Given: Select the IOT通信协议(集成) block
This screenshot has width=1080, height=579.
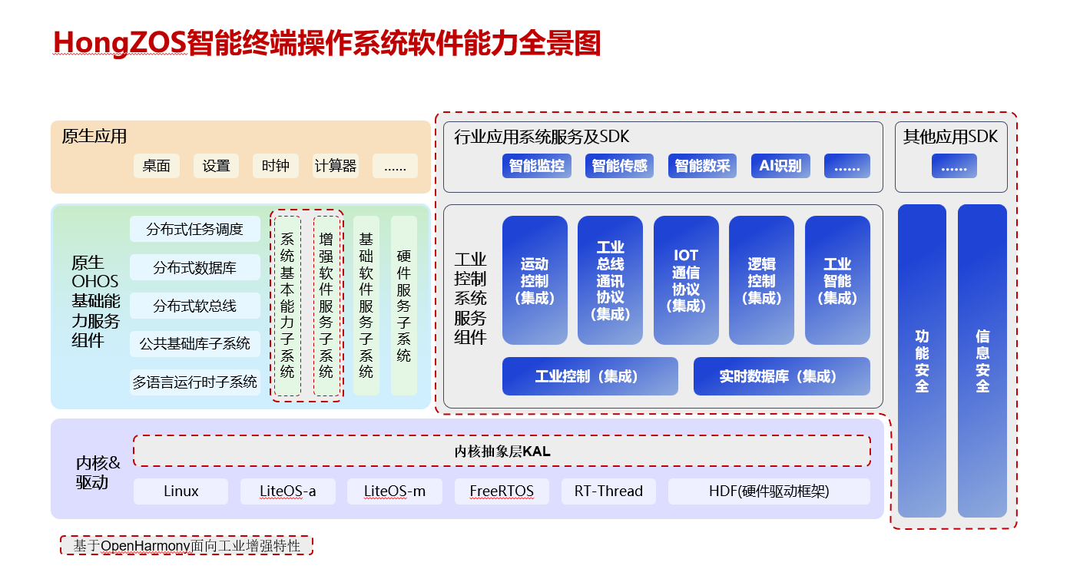Looking at the screenshot, I should pos(686,280).
